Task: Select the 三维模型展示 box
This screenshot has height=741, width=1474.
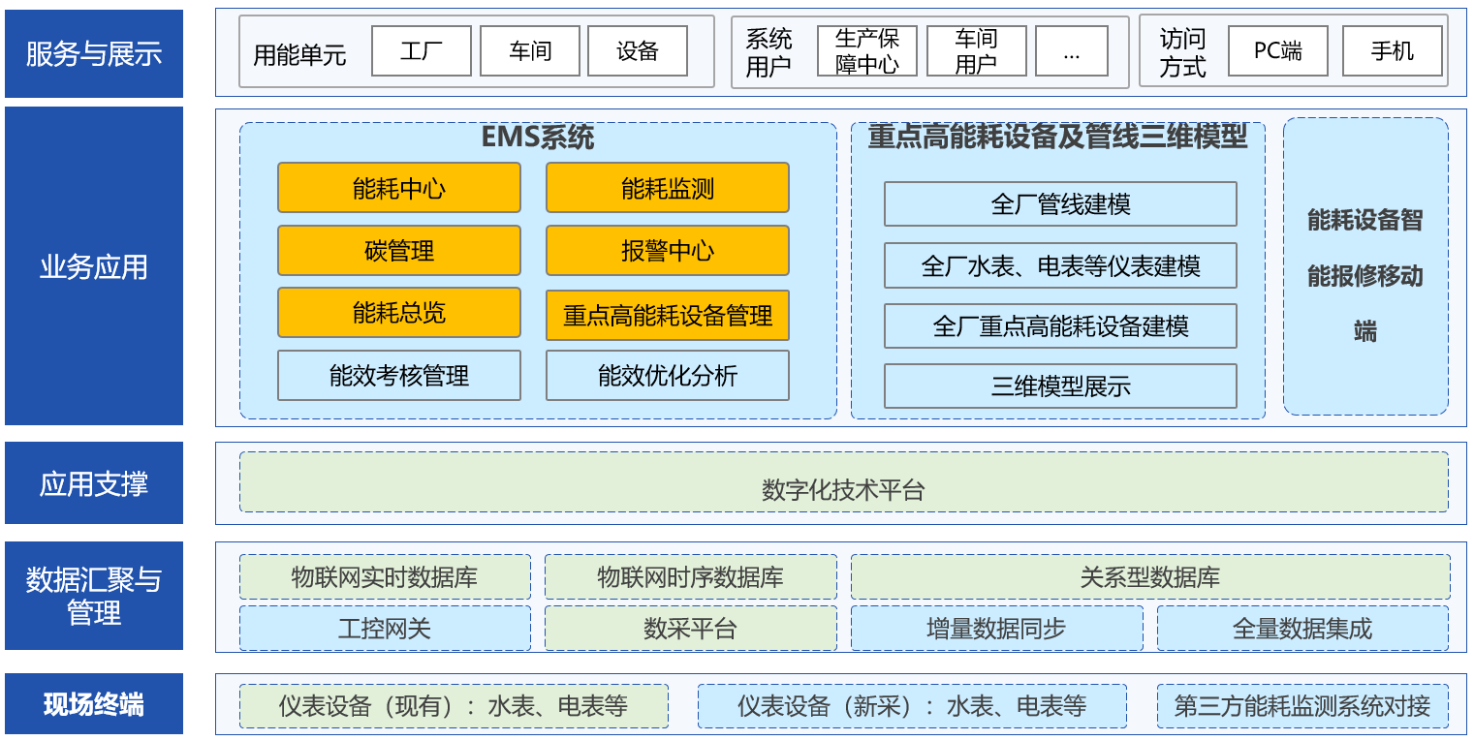Action: tap(1060, 386)
